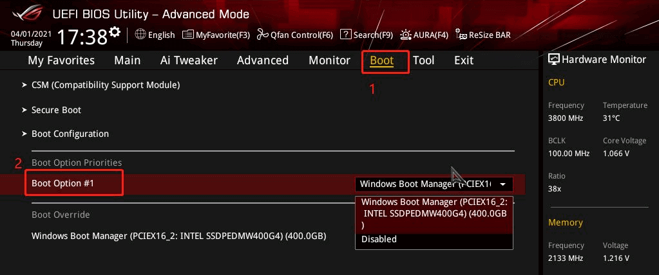Open Qfan Control fan icon
Image resolution: width=659 pixels, height=275 pixels.
click(x=263, y=35)
